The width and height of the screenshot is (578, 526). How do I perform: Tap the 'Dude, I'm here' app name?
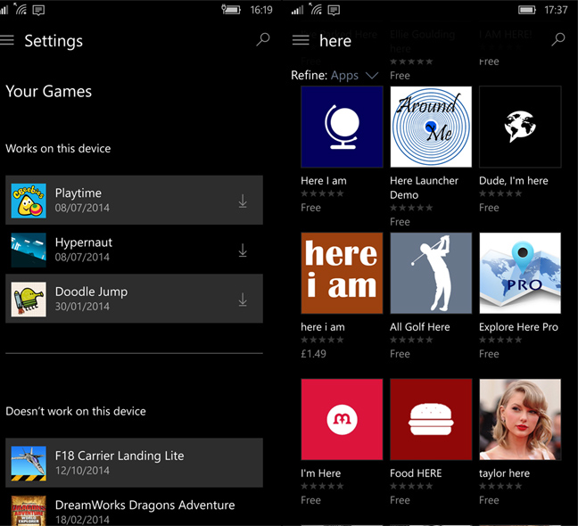[x=514, y=181]
